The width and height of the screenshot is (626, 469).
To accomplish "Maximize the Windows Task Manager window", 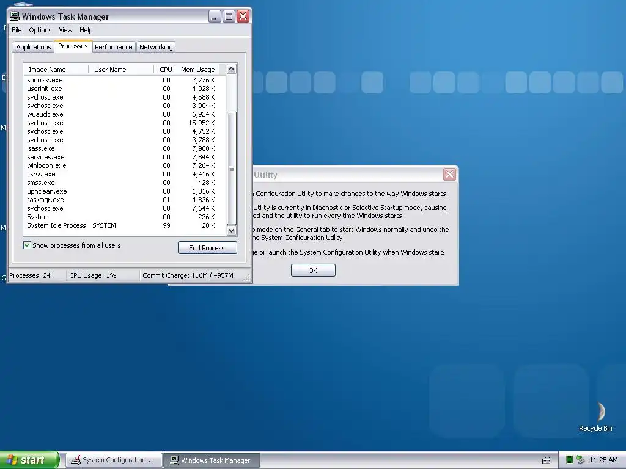I will (229, 16).
